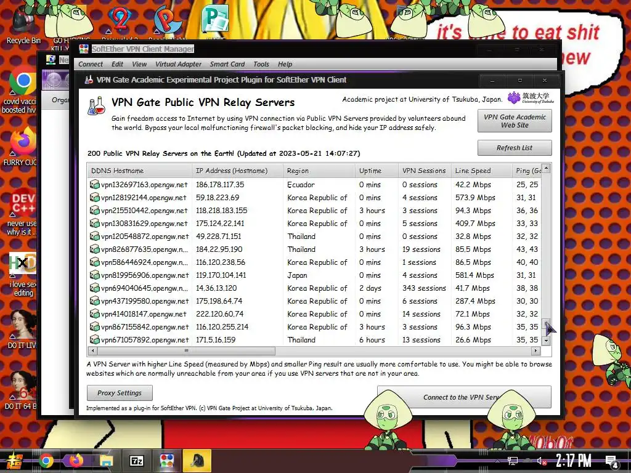Launch Chrome from the taskbar
The image size is (631, 473).
click(x=46, y=461)
